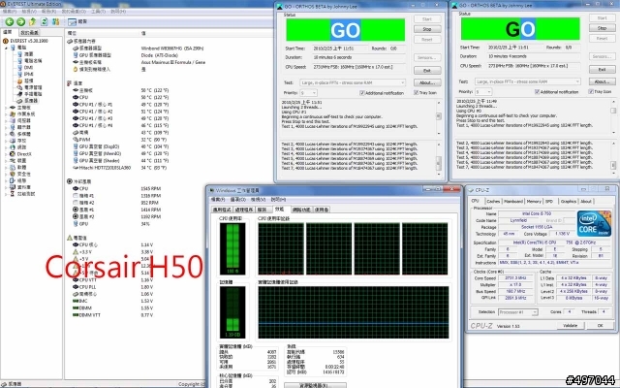620x388 pixels.
Task: Switch to the Caches tab in CPU-Z
Action: click(x=493, y=202)
